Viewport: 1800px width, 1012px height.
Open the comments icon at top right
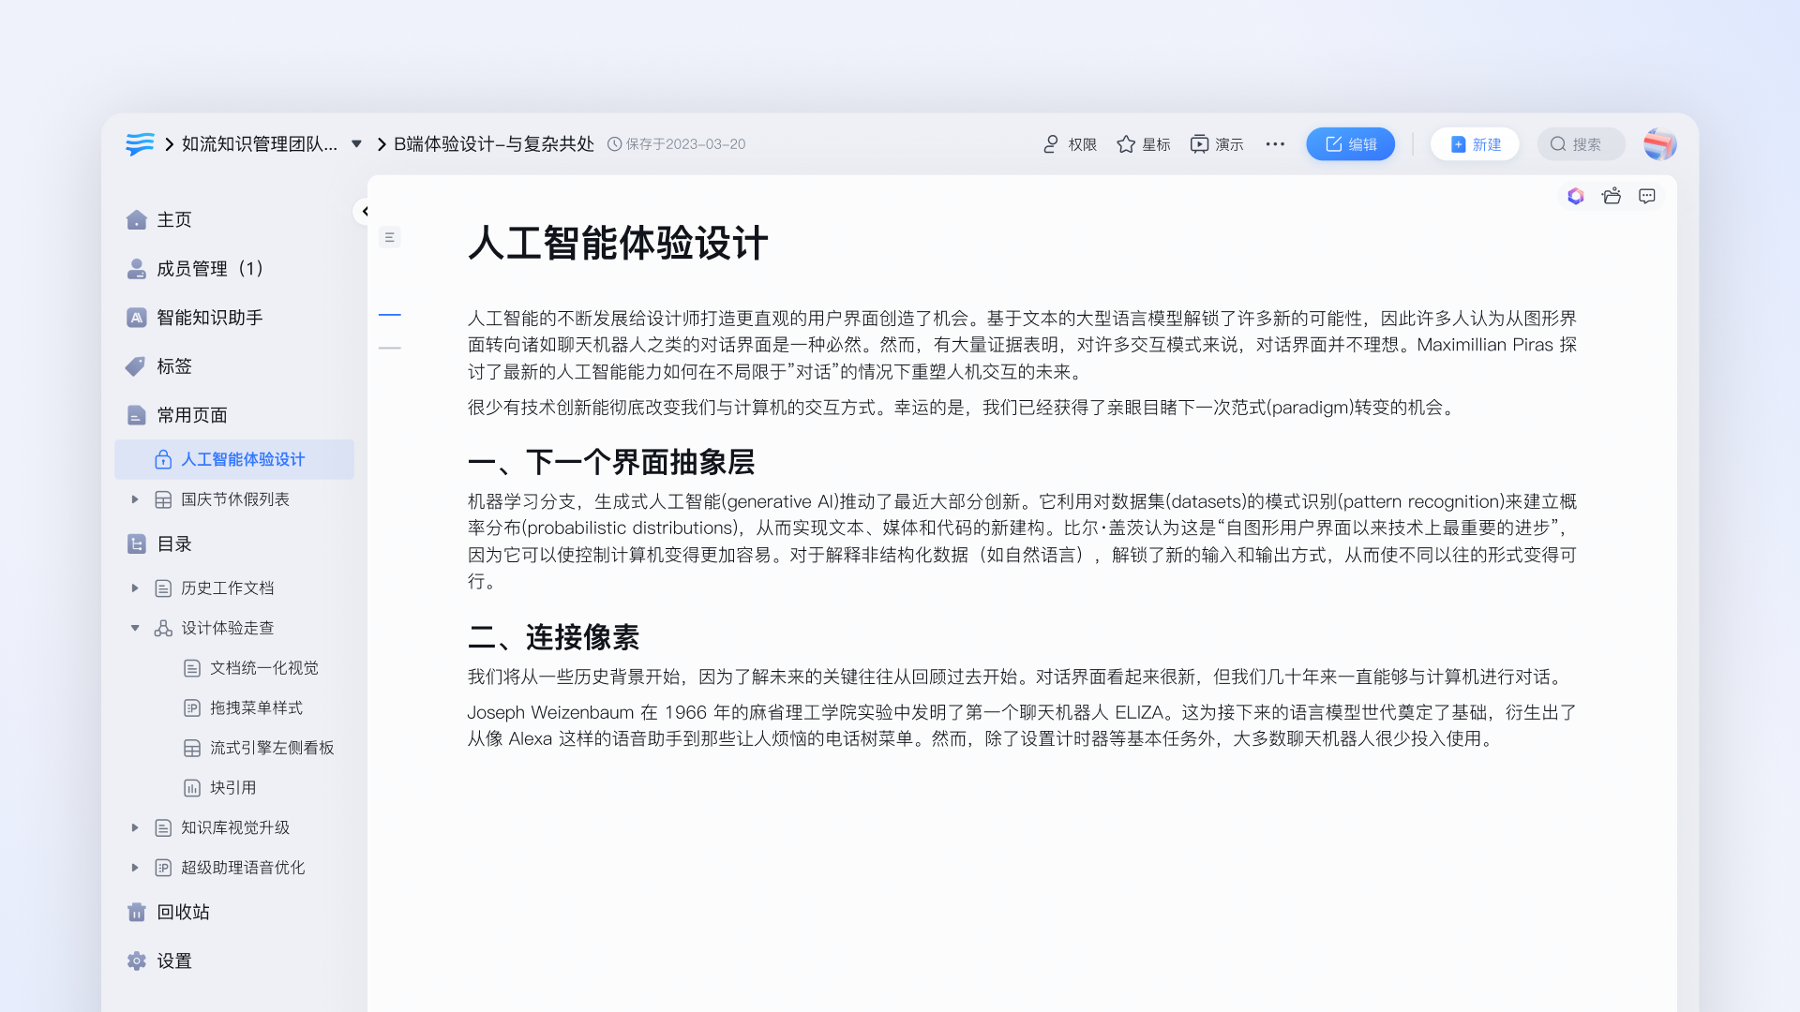[1647, 196]
